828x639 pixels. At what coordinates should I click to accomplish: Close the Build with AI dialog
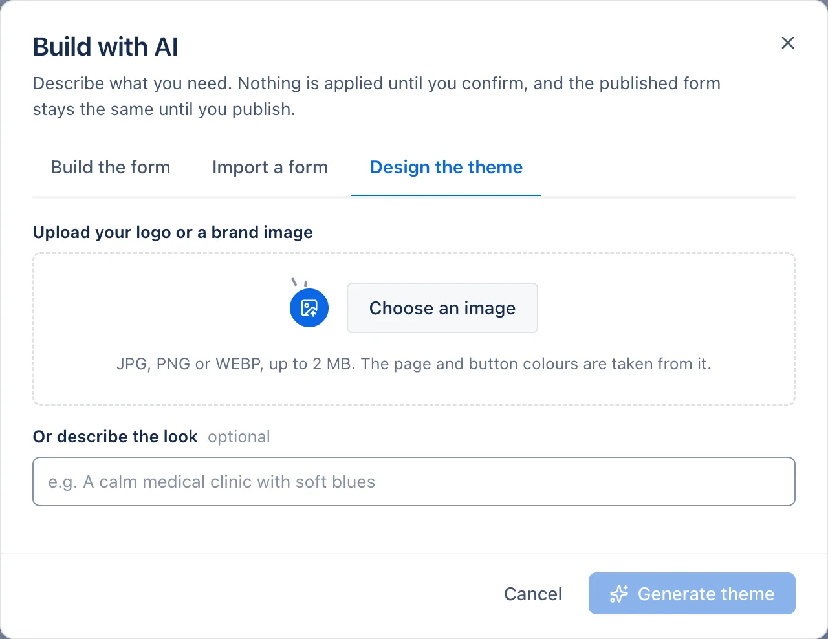point(787,43)
